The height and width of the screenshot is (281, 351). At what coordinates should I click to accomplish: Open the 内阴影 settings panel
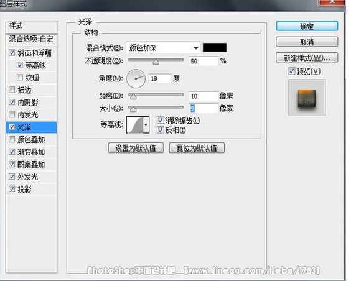tap(28, 102)
